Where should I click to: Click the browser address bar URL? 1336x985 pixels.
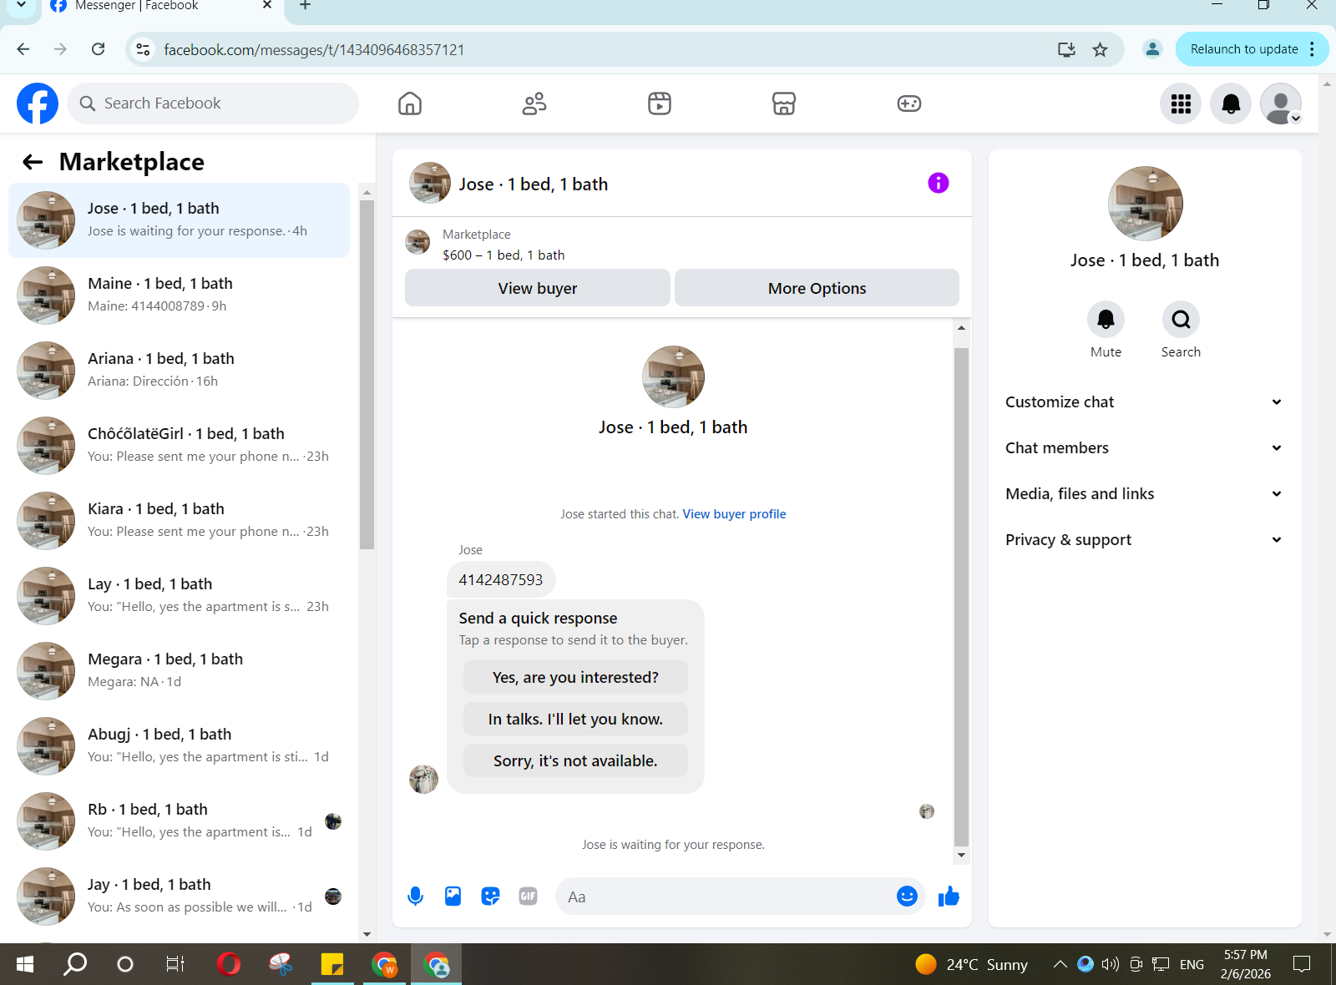pos(314,50)
